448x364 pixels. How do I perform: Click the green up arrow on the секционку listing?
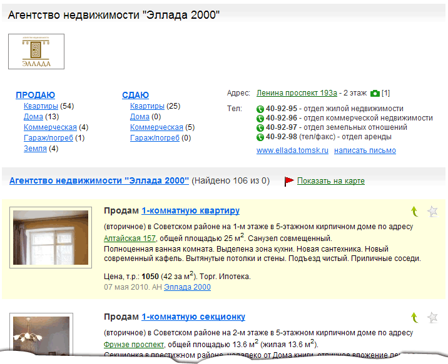[x=414, y=318]
